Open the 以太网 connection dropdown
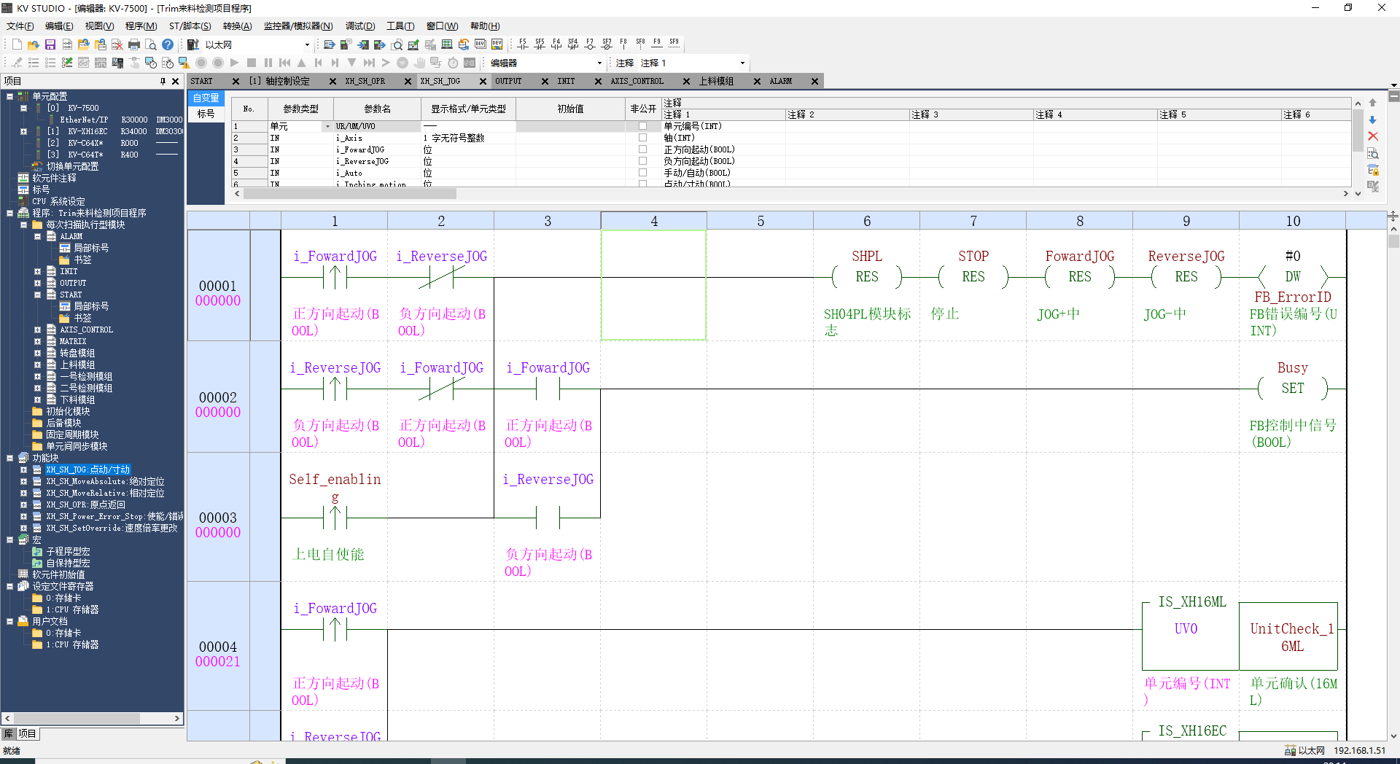The height and width of the screenshot is (764, 1400). [x=307, y=44]
